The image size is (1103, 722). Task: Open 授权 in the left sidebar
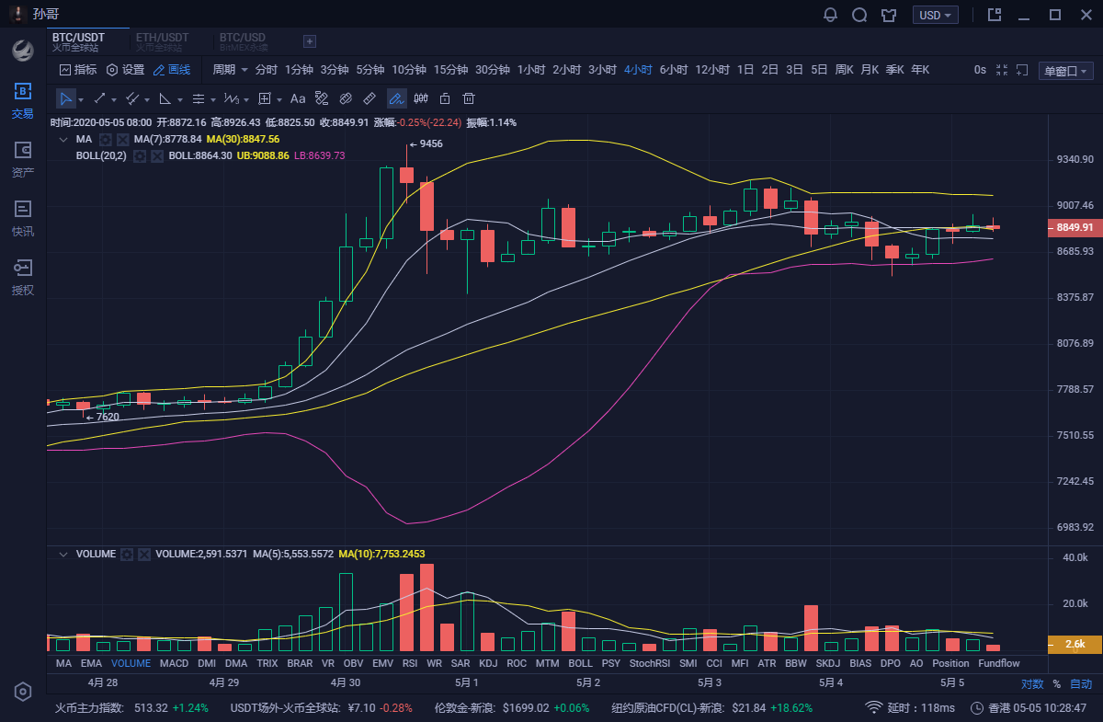(x=23, y=278)
